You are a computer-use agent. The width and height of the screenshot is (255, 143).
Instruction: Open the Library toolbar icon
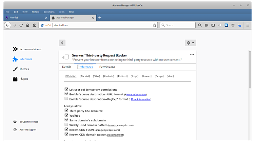click(206, 25)
